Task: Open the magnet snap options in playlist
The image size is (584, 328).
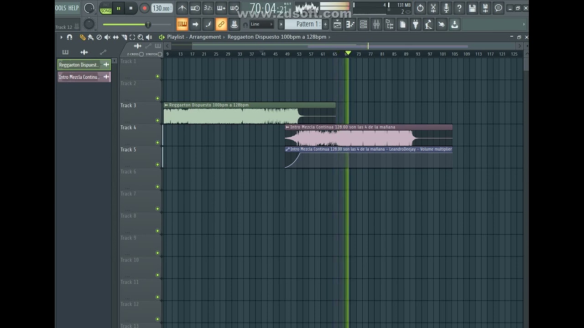Action: coord(69,37)
